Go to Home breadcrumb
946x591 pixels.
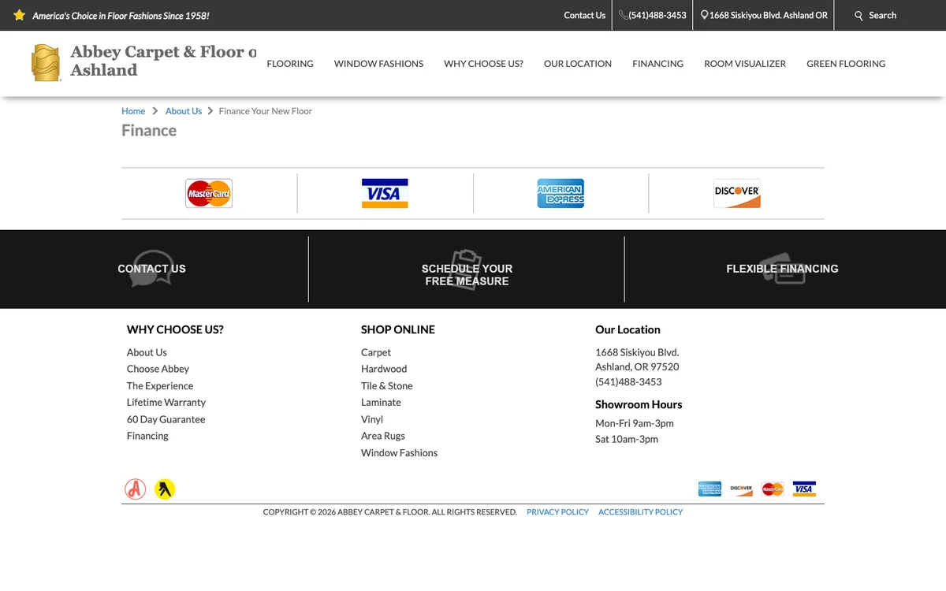(x=133, y=111)
